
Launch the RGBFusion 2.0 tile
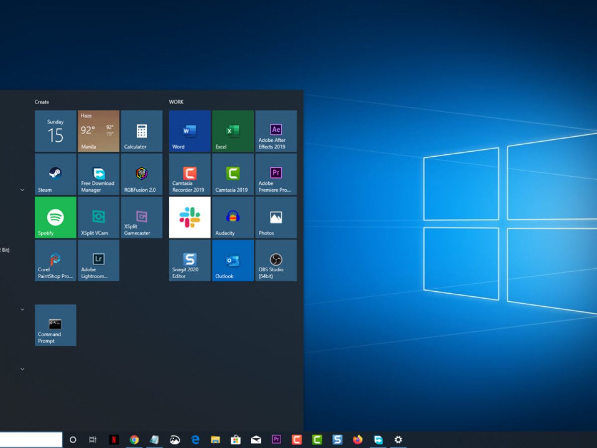[142, 174]
